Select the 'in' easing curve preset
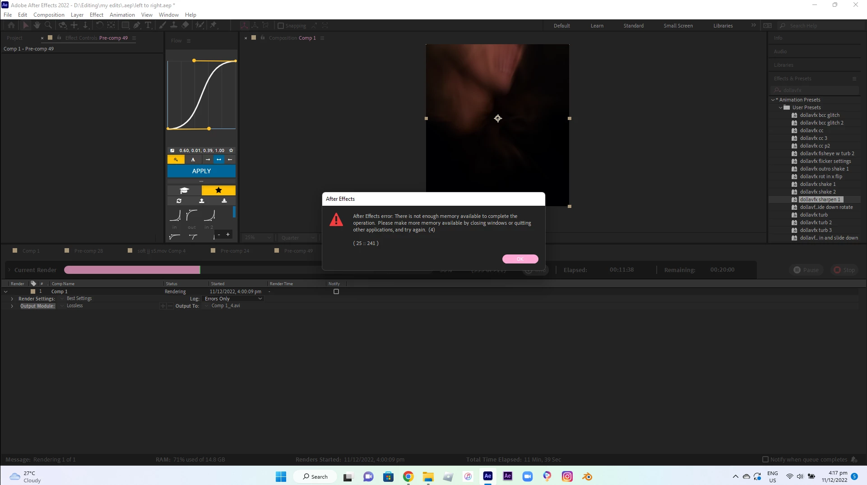This screenshot has height=485, width=867. point(175,216)
